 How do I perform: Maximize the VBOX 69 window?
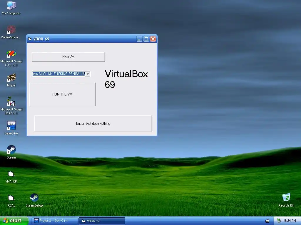[146, 39]
